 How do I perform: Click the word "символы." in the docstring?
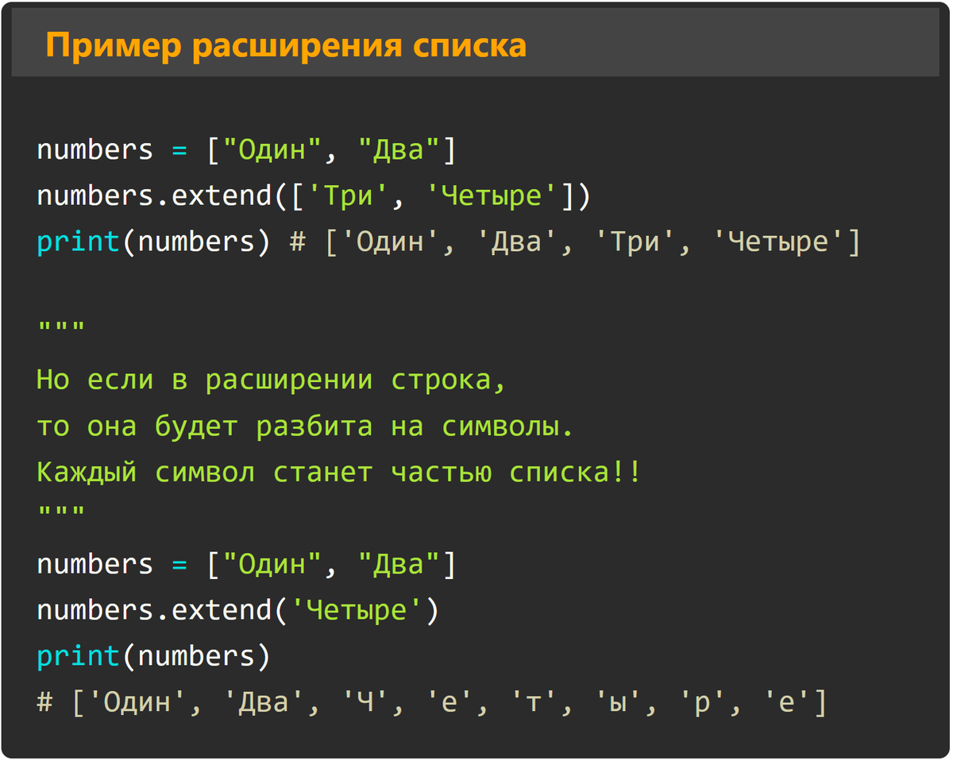[508, 427]
